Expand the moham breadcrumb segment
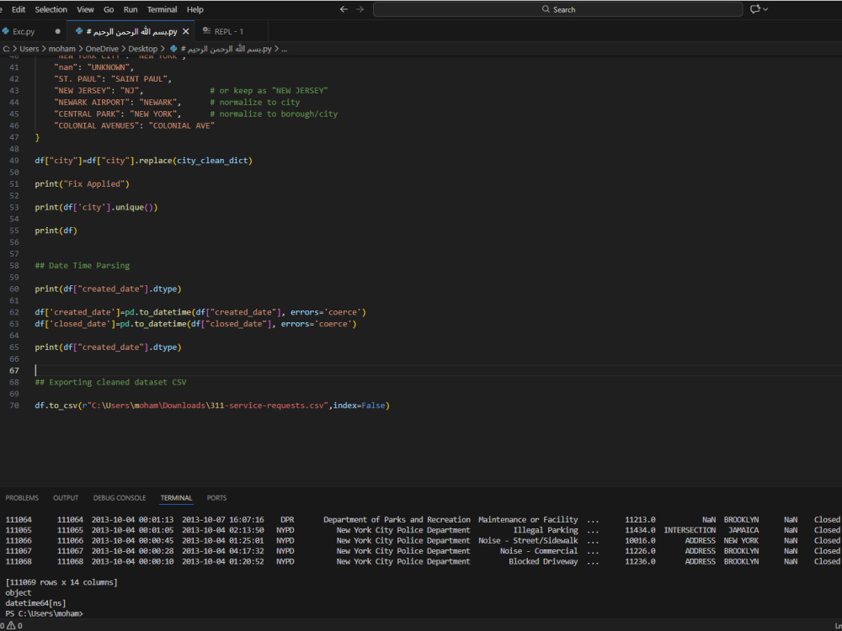 62,49
